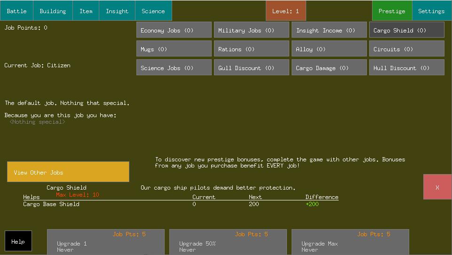Click Upgrade Max for Cargo Shield
The height and width of the screenshot is (255, 452).
click(350, 242)
